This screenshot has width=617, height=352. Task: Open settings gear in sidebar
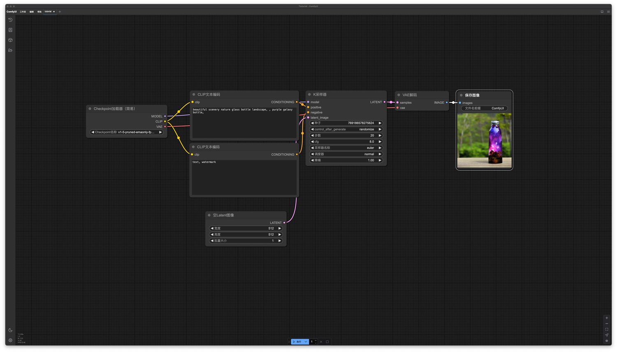10,340
